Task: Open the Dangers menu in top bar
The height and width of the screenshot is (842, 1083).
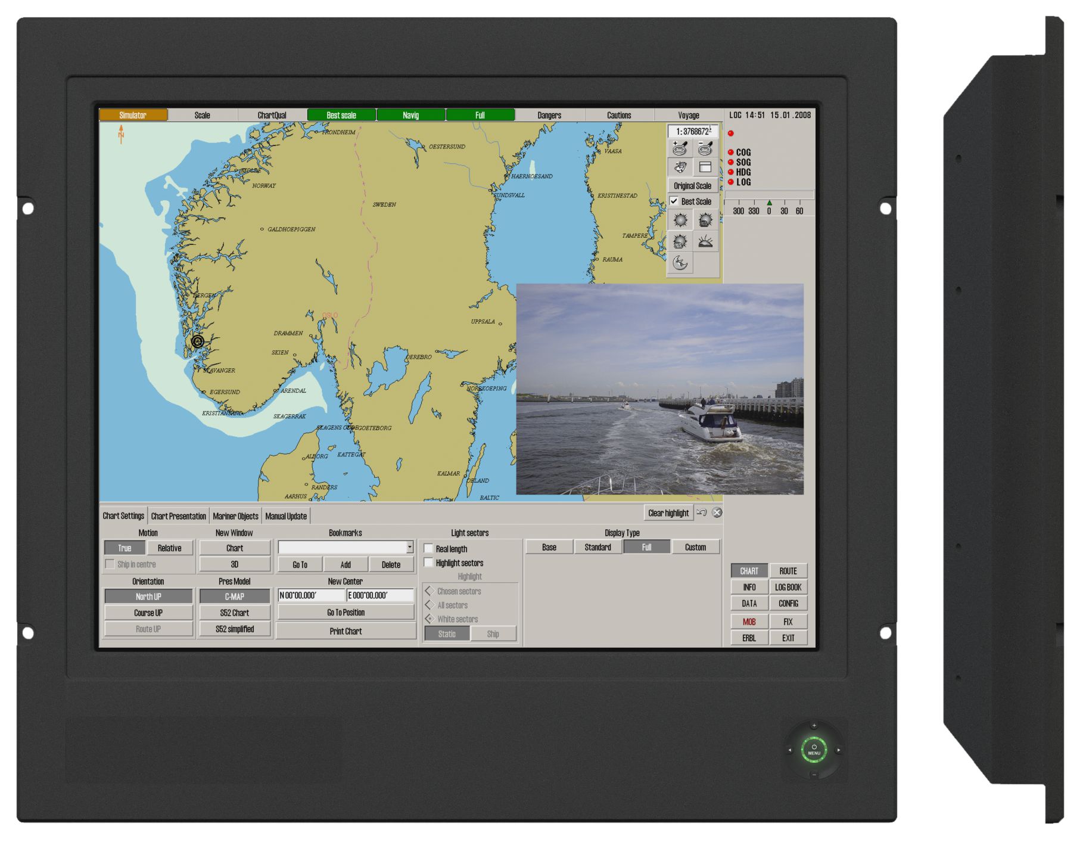Action: (x=549, y=115)
